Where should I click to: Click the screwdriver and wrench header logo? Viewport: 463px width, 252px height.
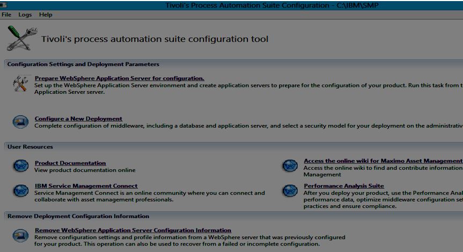click(x=22, y=38)
